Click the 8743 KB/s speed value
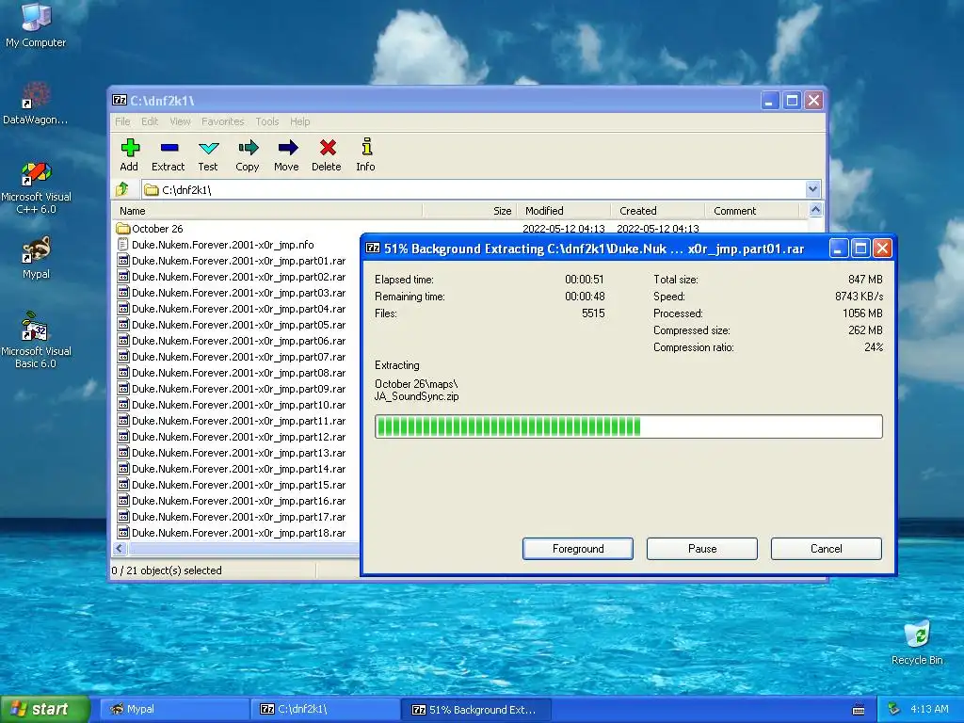The height and width of the screenshot is (723, 964). pos(859,297)
